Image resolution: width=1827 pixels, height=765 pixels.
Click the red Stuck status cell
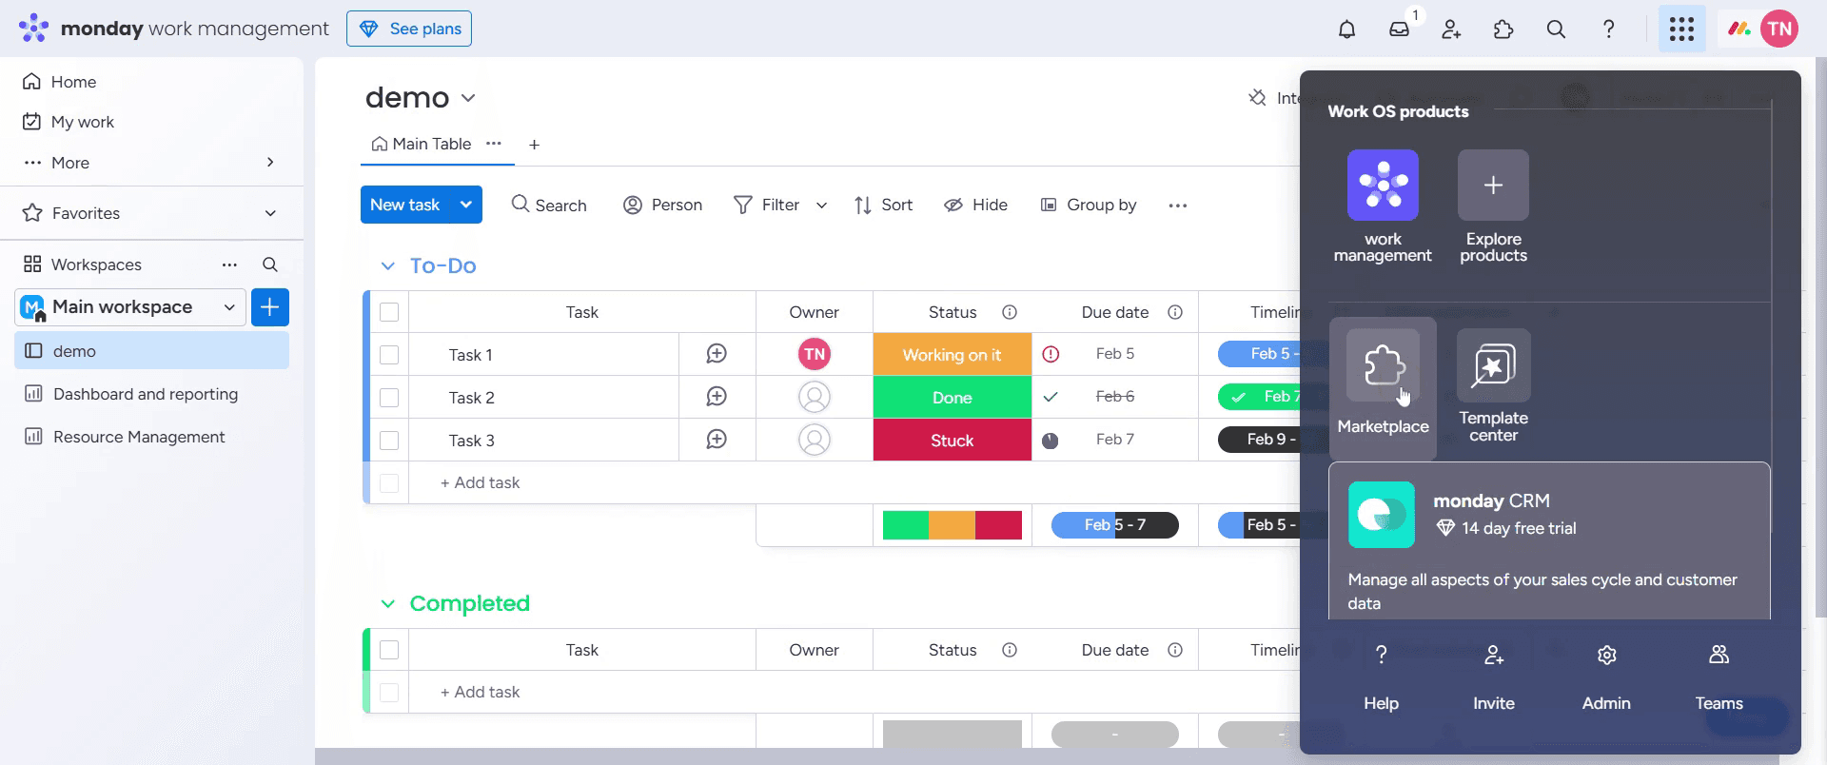point(952,440)
